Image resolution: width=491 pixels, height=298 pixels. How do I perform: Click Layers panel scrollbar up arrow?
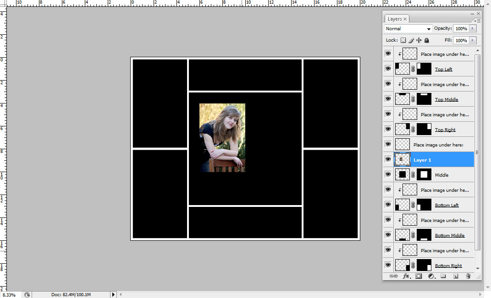[x=478, y=50]
